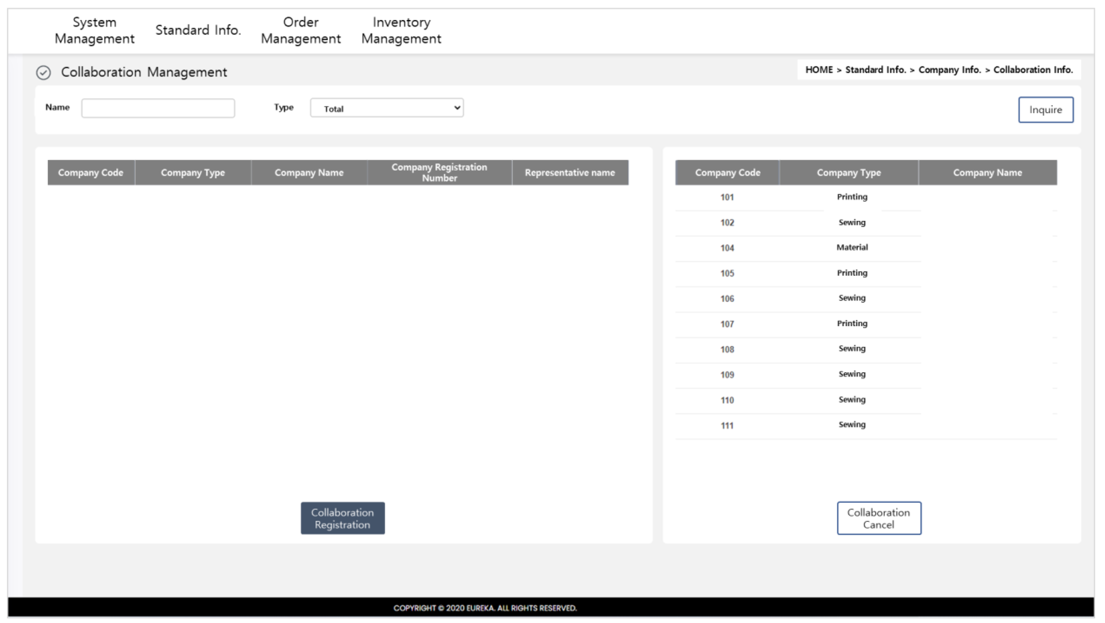Image resolution: width=1105 pixels, height=623 pixels.
Task: Click Company Info. in the breadcrumb
Action: (949, 70)
